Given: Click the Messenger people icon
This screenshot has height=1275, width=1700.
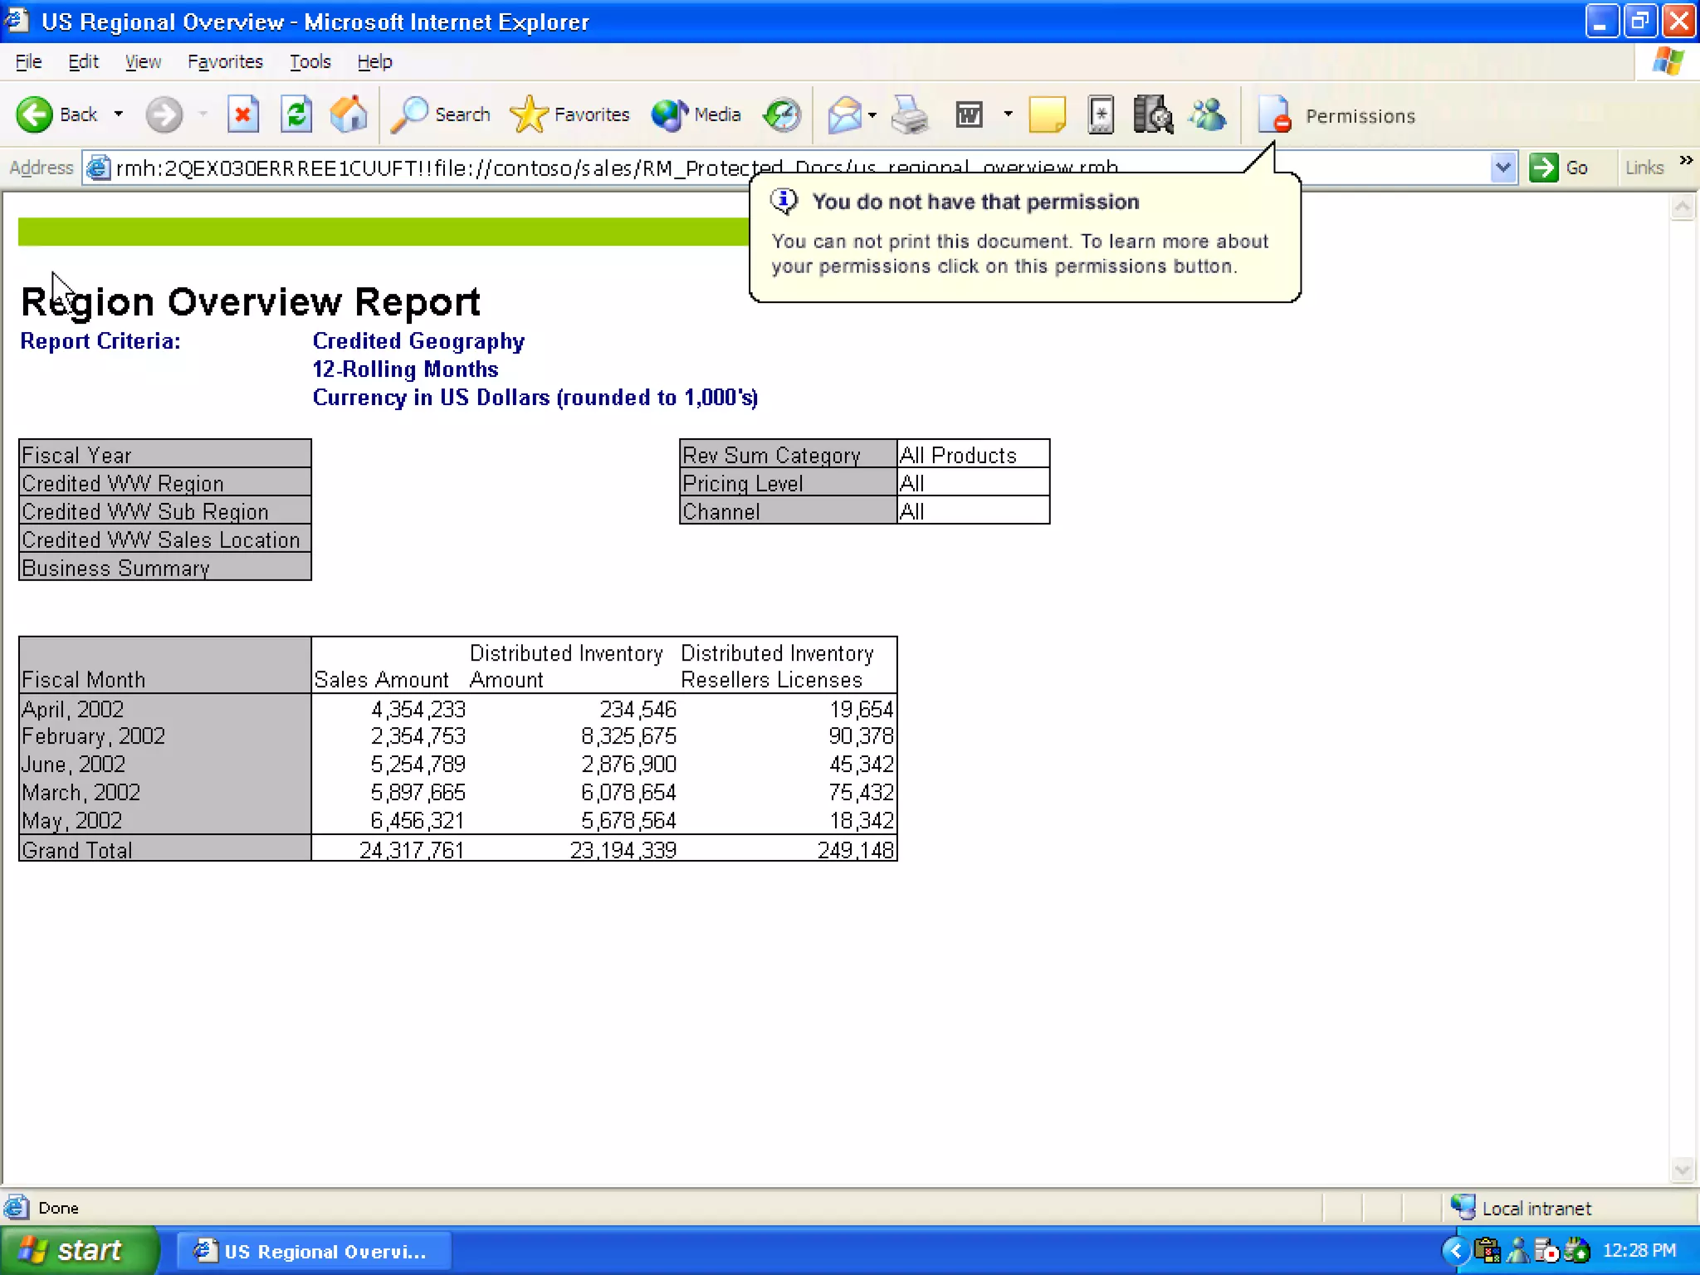Looking at the screenshot, I should point(1208,115).
